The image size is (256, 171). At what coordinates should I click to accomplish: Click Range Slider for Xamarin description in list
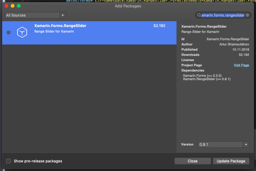pyautogui.click(x=54, y=31)
